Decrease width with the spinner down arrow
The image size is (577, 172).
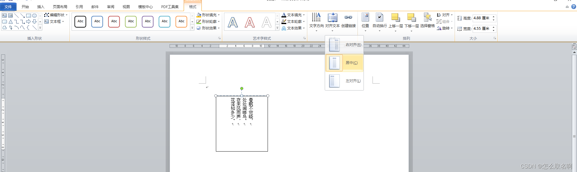pyautogui.click(x=493, y=30)
